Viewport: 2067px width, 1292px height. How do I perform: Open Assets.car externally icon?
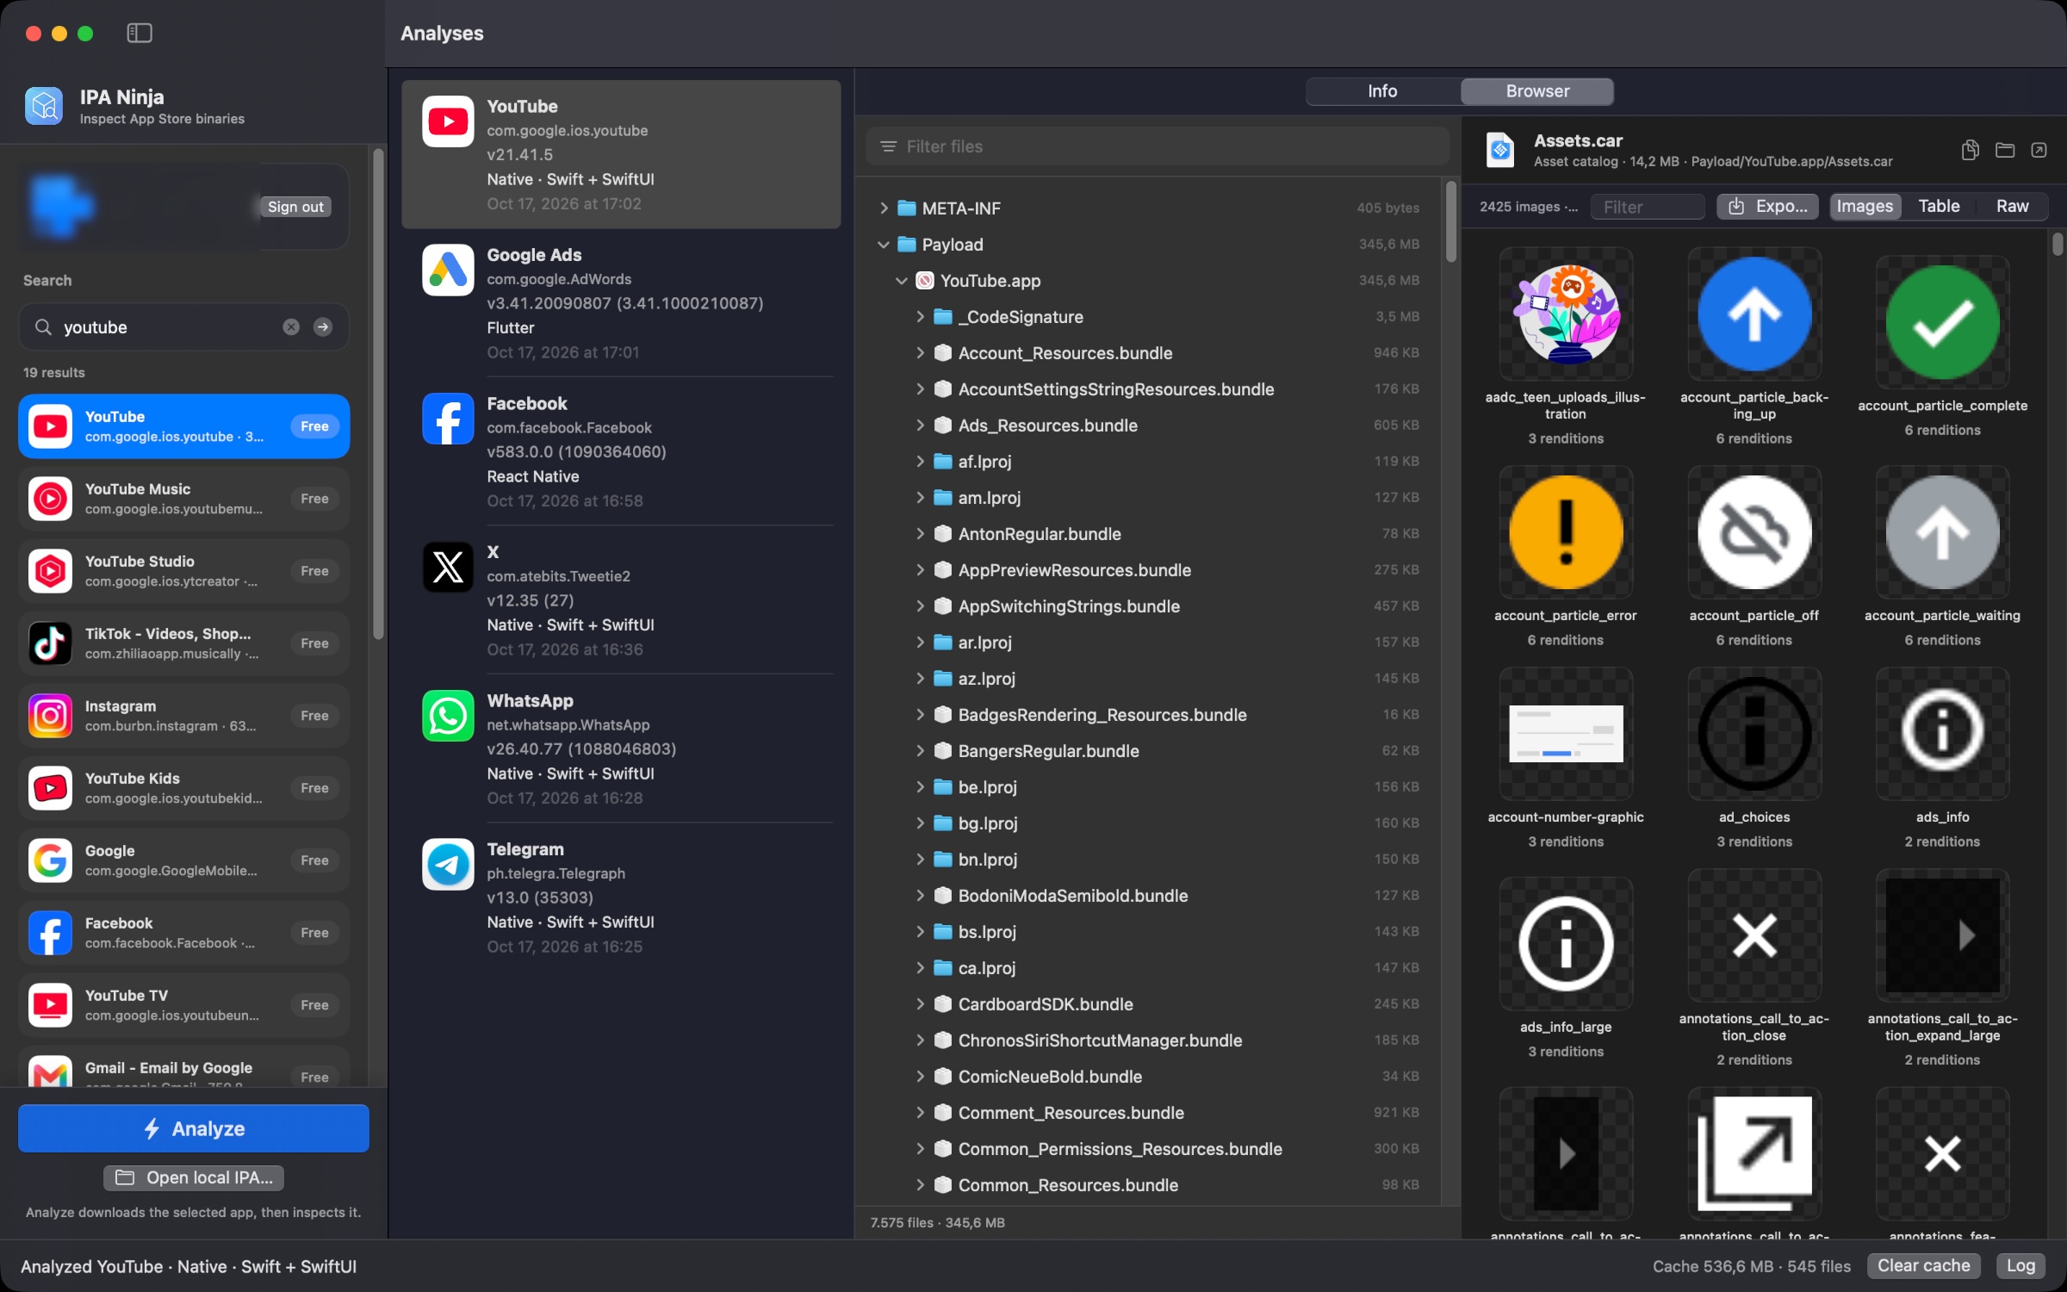[2039, 150]
